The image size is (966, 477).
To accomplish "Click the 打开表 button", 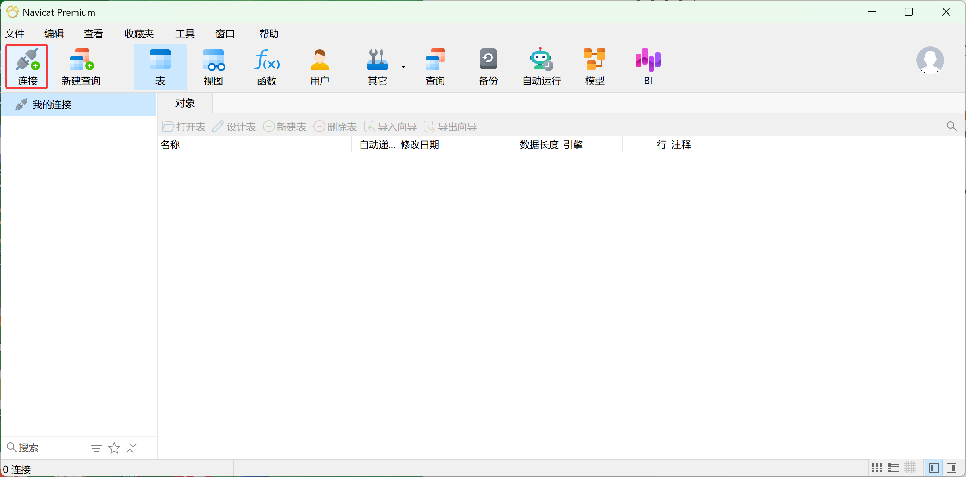I will coord(184,127).
